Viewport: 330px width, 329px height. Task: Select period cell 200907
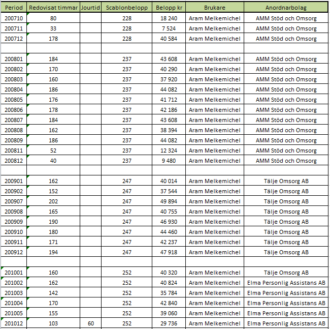tap(14, 201)
